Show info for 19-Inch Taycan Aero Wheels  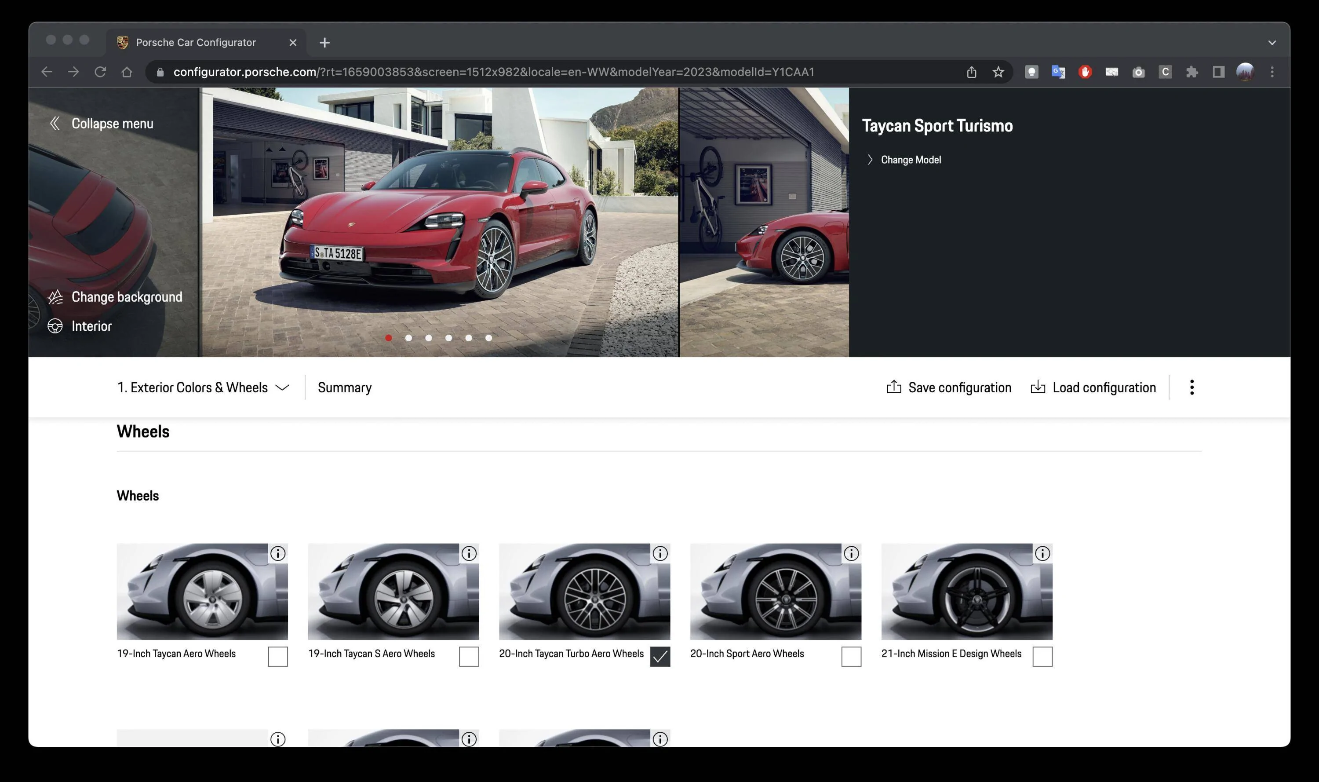(x=278, y=553)
